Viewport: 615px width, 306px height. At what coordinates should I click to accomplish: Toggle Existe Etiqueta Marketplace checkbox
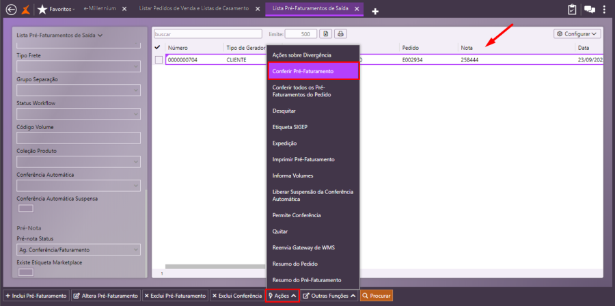click(x=26, y=272)
